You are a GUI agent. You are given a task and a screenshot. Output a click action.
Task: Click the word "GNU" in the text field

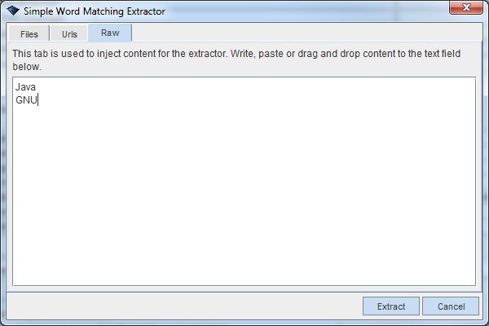click(x=27, y=100)
